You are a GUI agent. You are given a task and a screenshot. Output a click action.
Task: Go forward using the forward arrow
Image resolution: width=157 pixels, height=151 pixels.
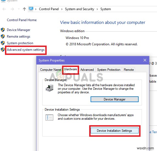point(12,9)
